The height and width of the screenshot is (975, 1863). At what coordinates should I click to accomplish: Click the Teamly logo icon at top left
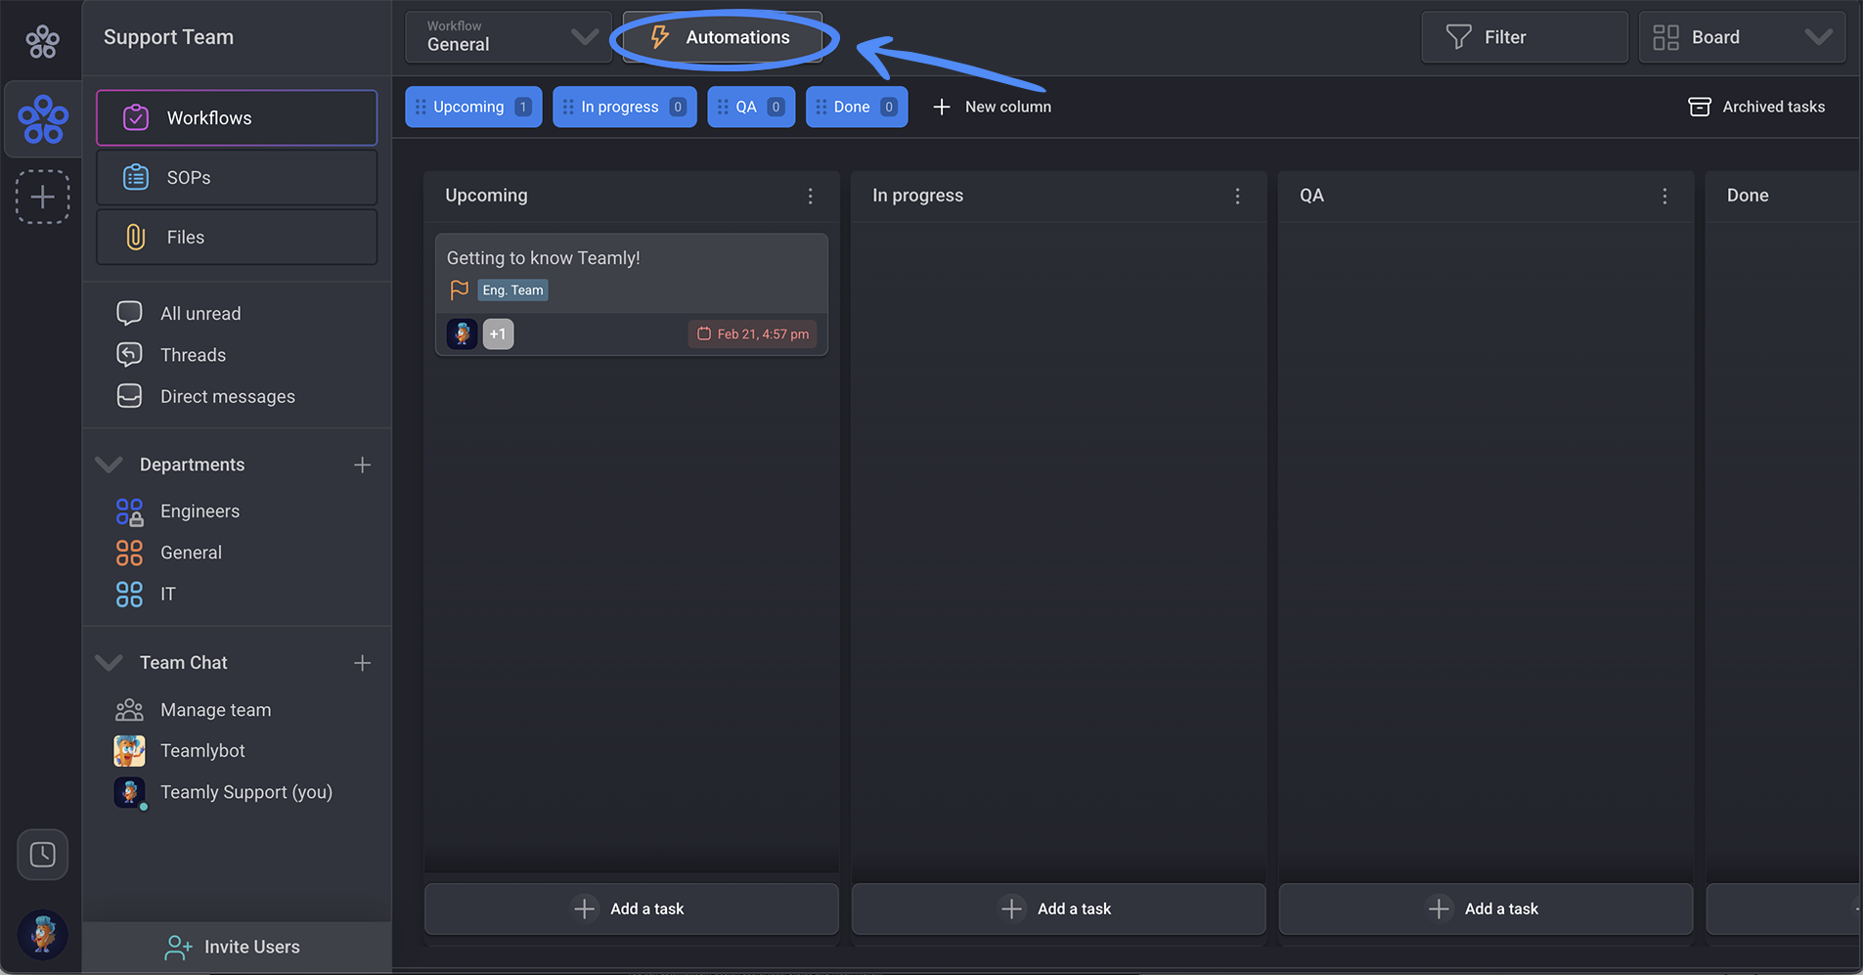42,40
